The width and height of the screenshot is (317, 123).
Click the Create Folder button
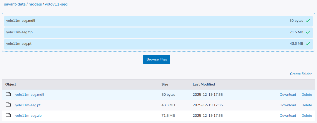click(x=301, y=74)
